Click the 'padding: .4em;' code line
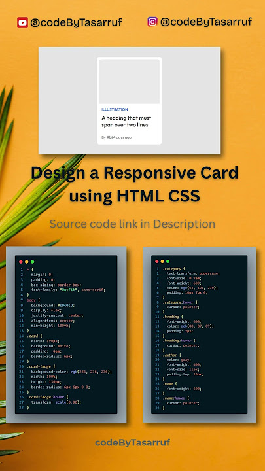Image resolution: width=265 pixels, height=471 pixels. point(46,351)
